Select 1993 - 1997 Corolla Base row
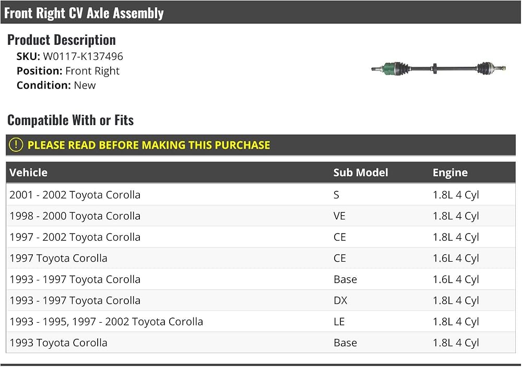Image resolution: width=522 pixels, height=367 pixels. (x=260, y=279)
